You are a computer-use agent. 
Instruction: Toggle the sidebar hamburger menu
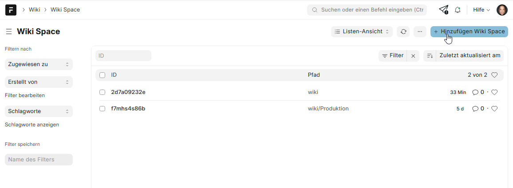[x=9, y=32]
